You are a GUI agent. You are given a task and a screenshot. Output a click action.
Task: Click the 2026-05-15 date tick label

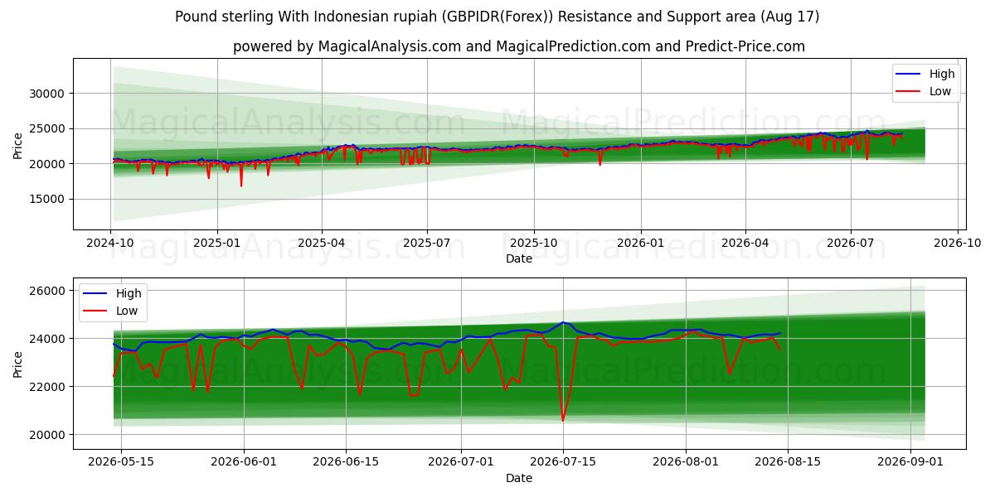pyautogui.click(x=121, y=463)
